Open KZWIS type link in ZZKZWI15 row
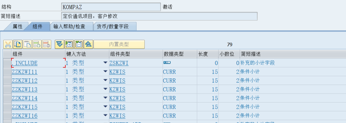The height and width of the screenshot is (123, 346). (117, 107)
